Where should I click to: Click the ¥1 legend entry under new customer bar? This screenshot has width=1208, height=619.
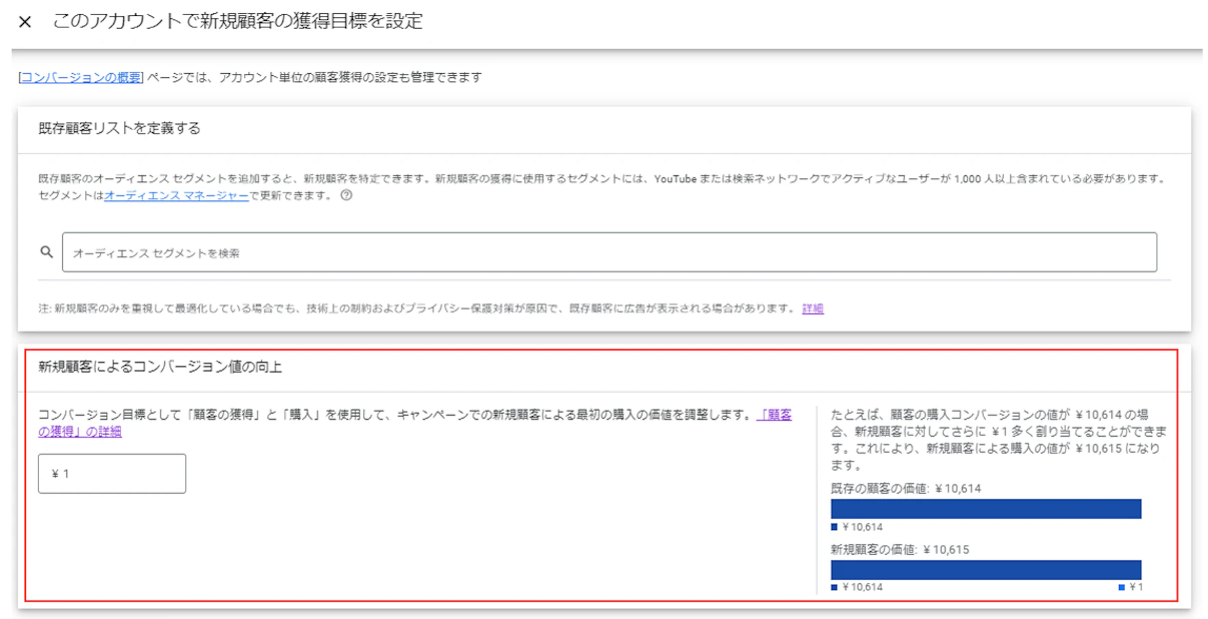[1131, 587]
